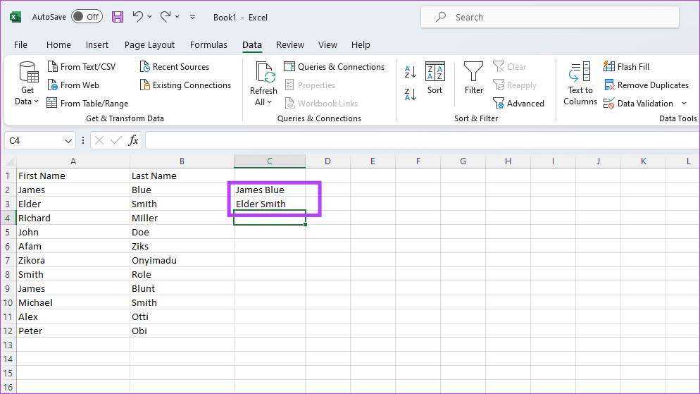Open the Sort dialog
Screen dimensions: 700x394
(x=435, y=79)
